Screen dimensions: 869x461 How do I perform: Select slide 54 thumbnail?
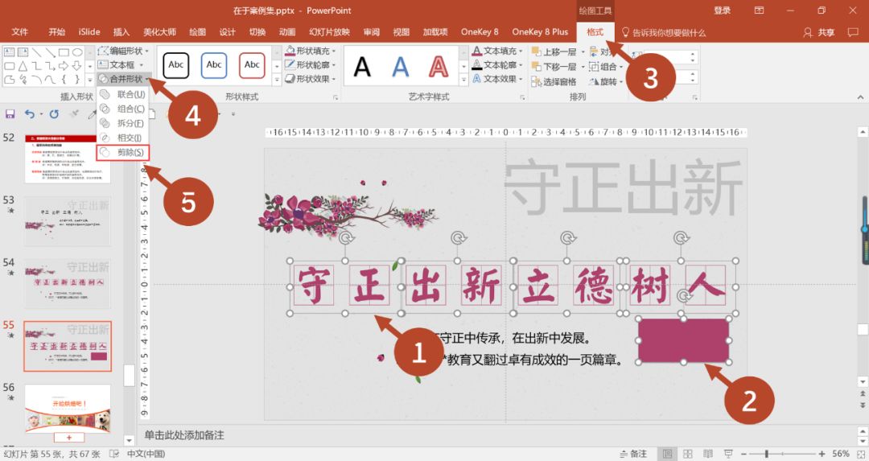point(67,284)
